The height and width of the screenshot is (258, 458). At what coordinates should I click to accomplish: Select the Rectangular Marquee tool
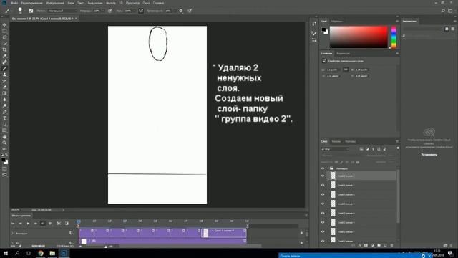(4, 32)
